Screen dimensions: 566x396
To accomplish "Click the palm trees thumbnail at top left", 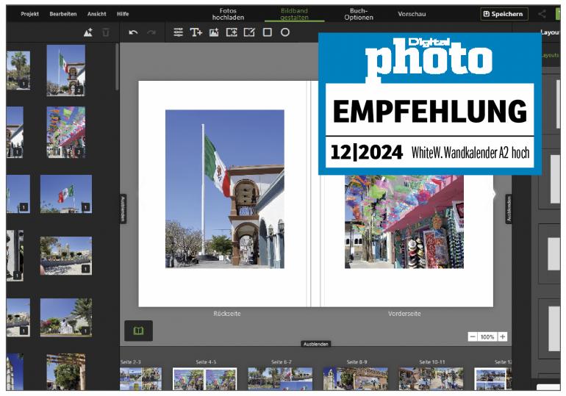I will [x=18, y=71].
